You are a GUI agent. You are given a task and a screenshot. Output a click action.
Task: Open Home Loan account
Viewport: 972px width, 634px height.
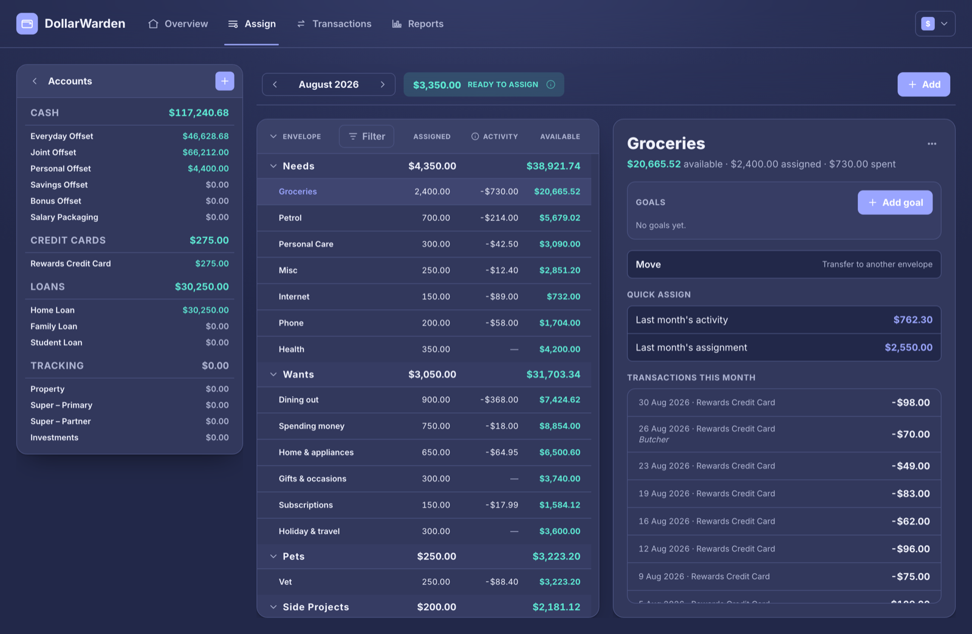(129, 310)
